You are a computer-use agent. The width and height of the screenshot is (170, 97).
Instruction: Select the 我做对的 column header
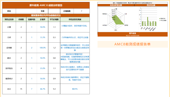[x=31, y=19]
